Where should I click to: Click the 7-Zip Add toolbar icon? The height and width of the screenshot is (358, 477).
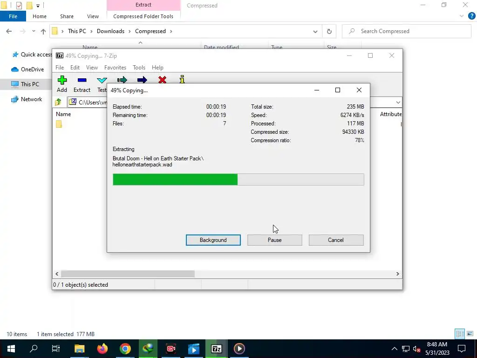point(62,80)
